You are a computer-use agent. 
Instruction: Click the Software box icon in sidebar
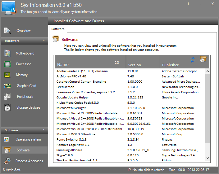7,150
